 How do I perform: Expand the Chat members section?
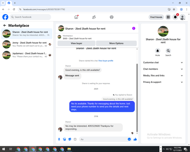(x=163, y=69)
